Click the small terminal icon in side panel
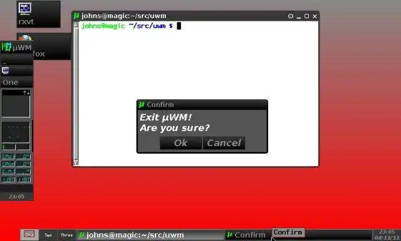Screen dimensions: 401x241 click(x=6, y=70)
